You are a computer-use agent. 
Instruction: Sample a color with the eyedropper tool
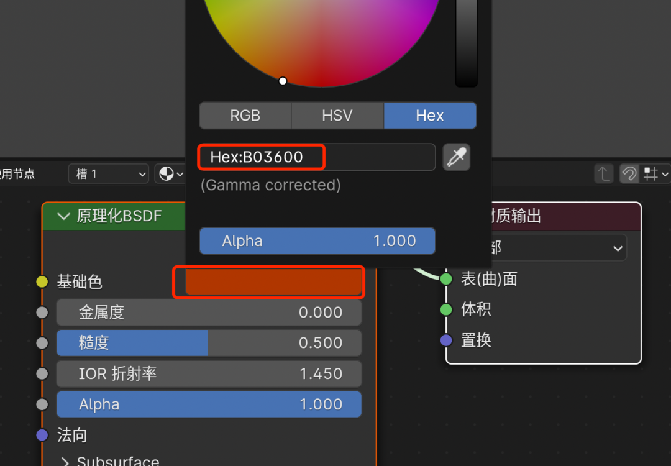click(x=457, y=157)
